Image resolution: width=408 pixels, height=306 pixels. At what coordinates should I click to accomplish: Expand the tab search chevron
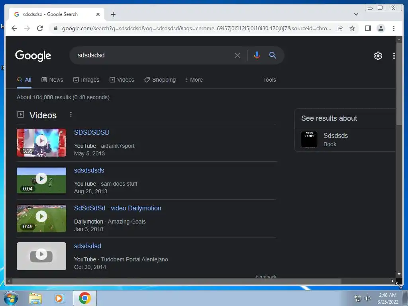(x=356, y=14)
